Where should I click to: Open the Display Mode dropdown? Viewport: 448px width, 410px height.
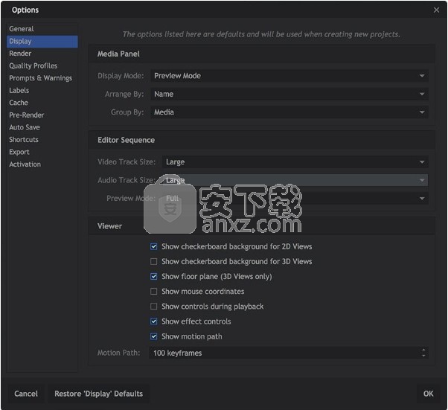[x=289, y=76]
